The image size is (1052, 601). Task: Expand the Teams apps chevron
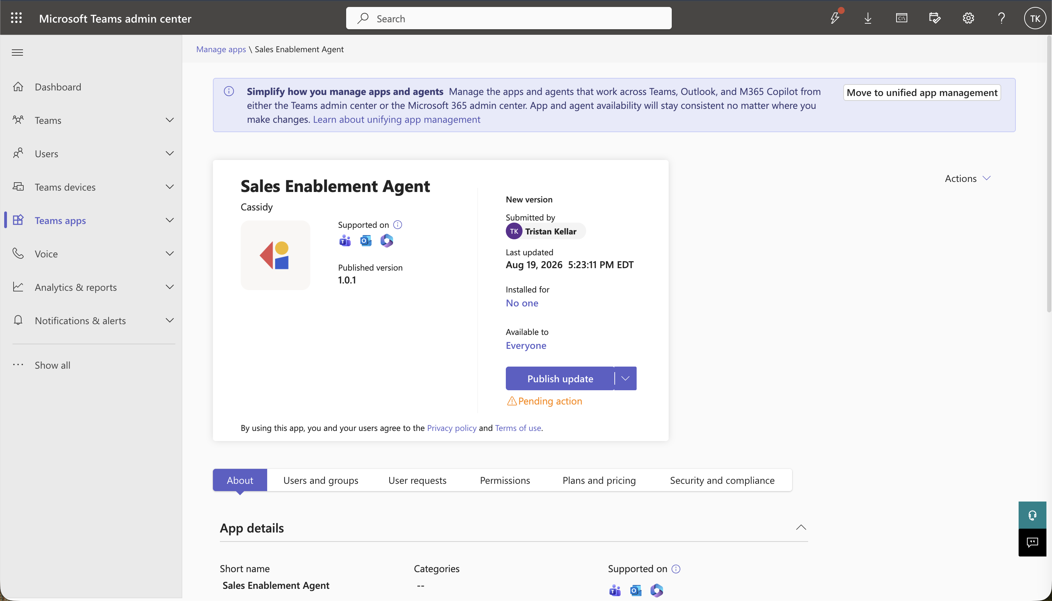(170, 220)
